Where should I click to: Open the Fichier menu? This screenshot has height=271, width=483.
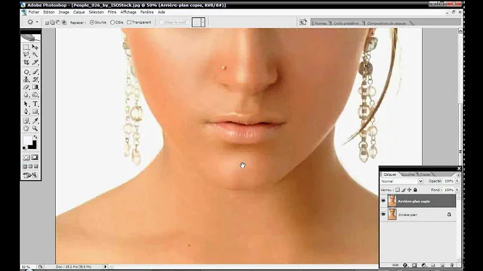[34, 12]
